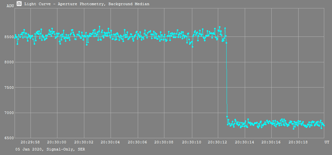The image size is (332, 155).
Task: Click the 20:30:04 time axis label
Action: point(111,142)
